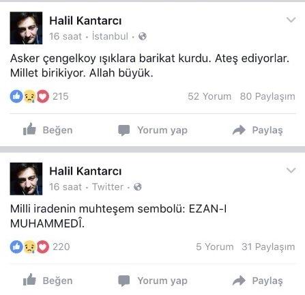Open the profile photo on the first post
Image resolution: width=305 pixels, height=295 pixels.
point(26,28)
